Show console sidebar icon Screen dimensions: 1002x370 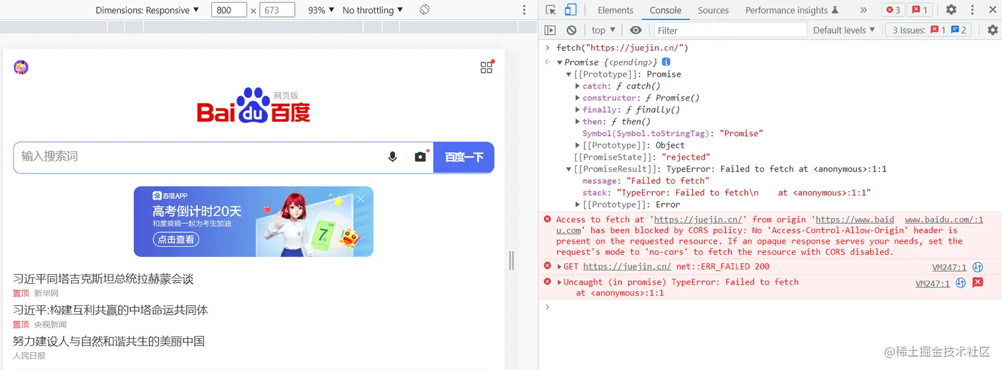[x=550, y=30]
